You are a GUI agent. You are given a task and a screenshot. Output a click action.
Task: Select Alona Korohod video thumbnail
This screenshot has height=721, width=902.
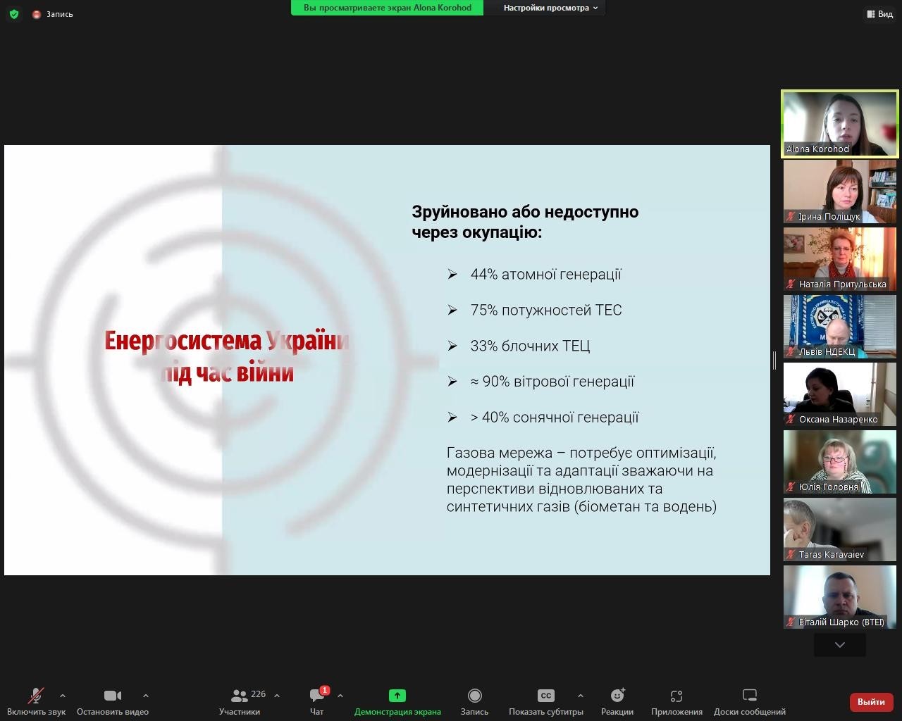pos(839,123)
